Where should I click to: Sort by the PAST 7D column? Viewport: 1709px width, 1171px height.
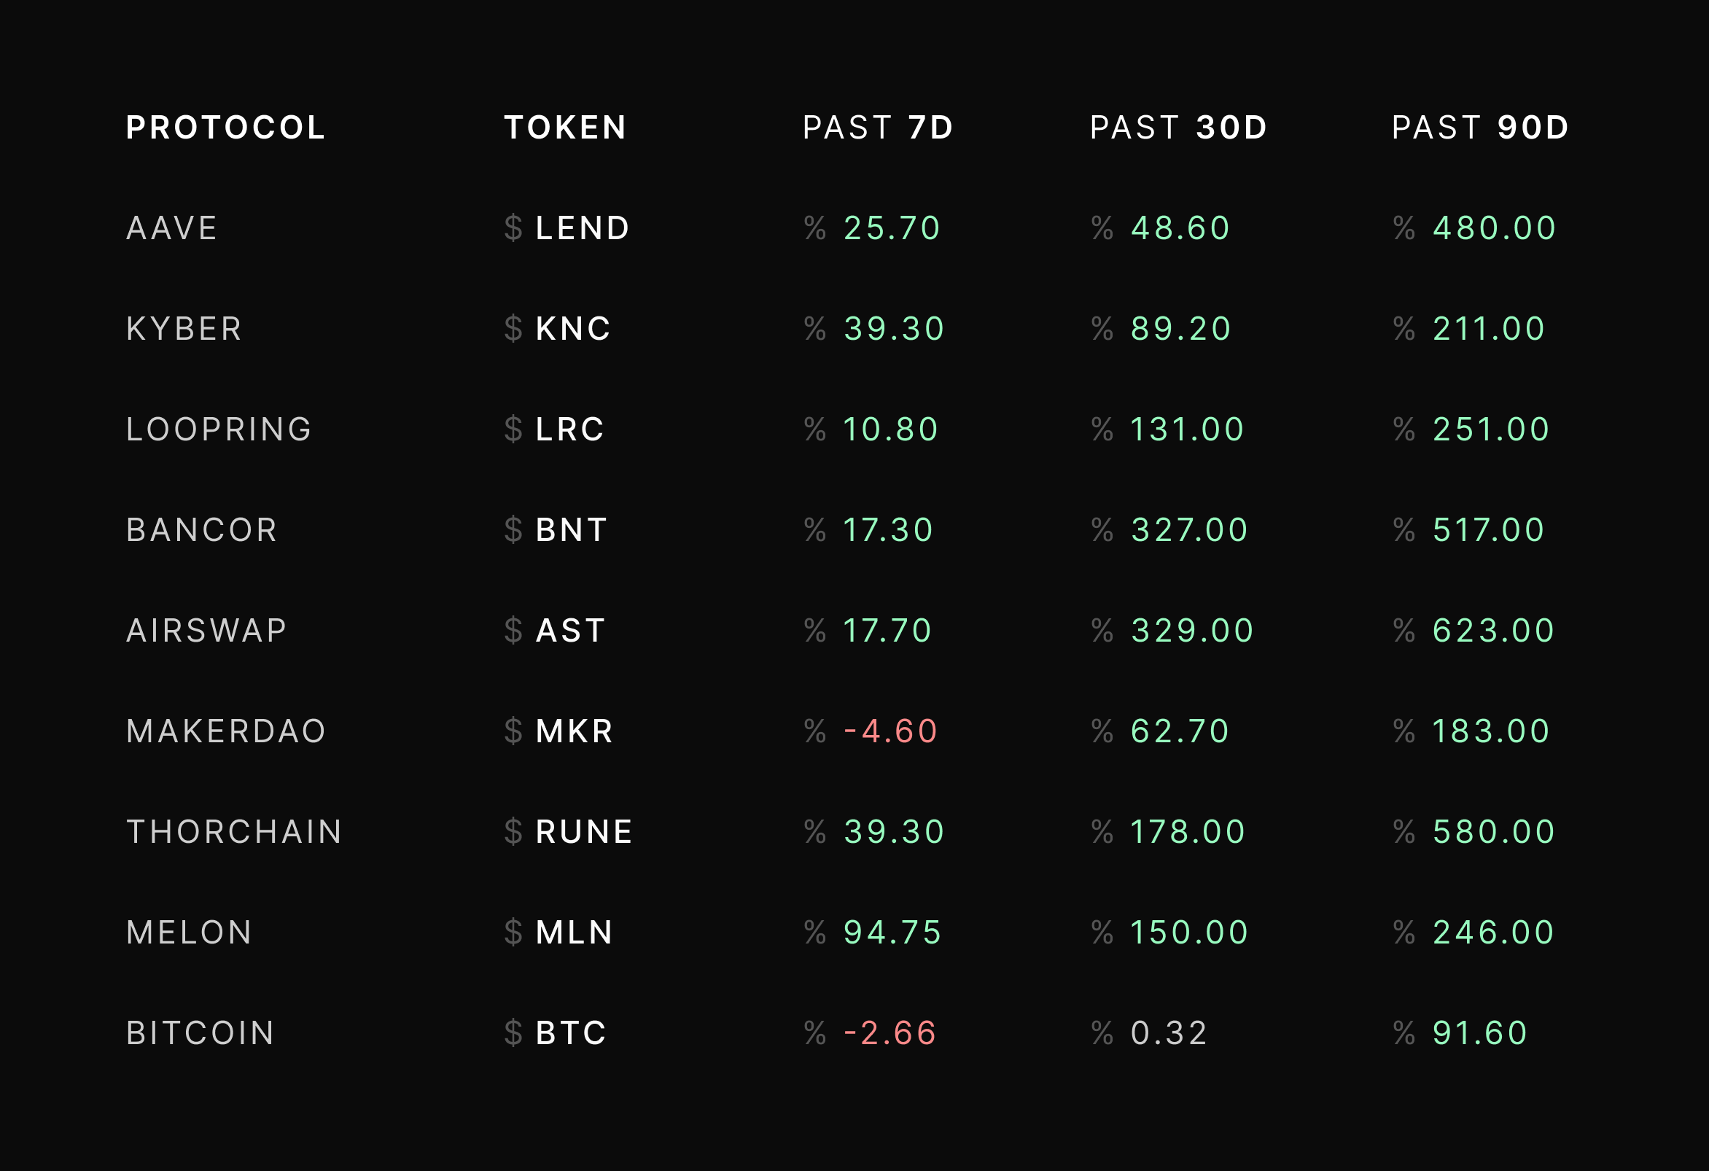[x=878, y=128]
